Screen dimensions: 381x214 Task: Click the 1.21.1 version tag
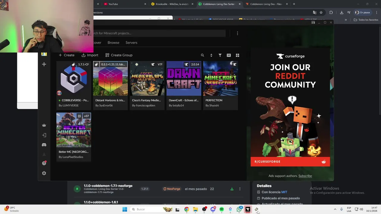click(x=145, y=189)
